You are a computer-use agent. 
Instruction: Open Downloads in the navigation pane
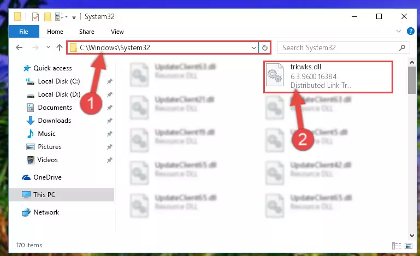[55, 121]
